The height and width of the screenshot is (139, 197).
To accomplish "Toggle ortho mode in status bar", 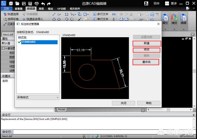I will click(x=92, y=136).
